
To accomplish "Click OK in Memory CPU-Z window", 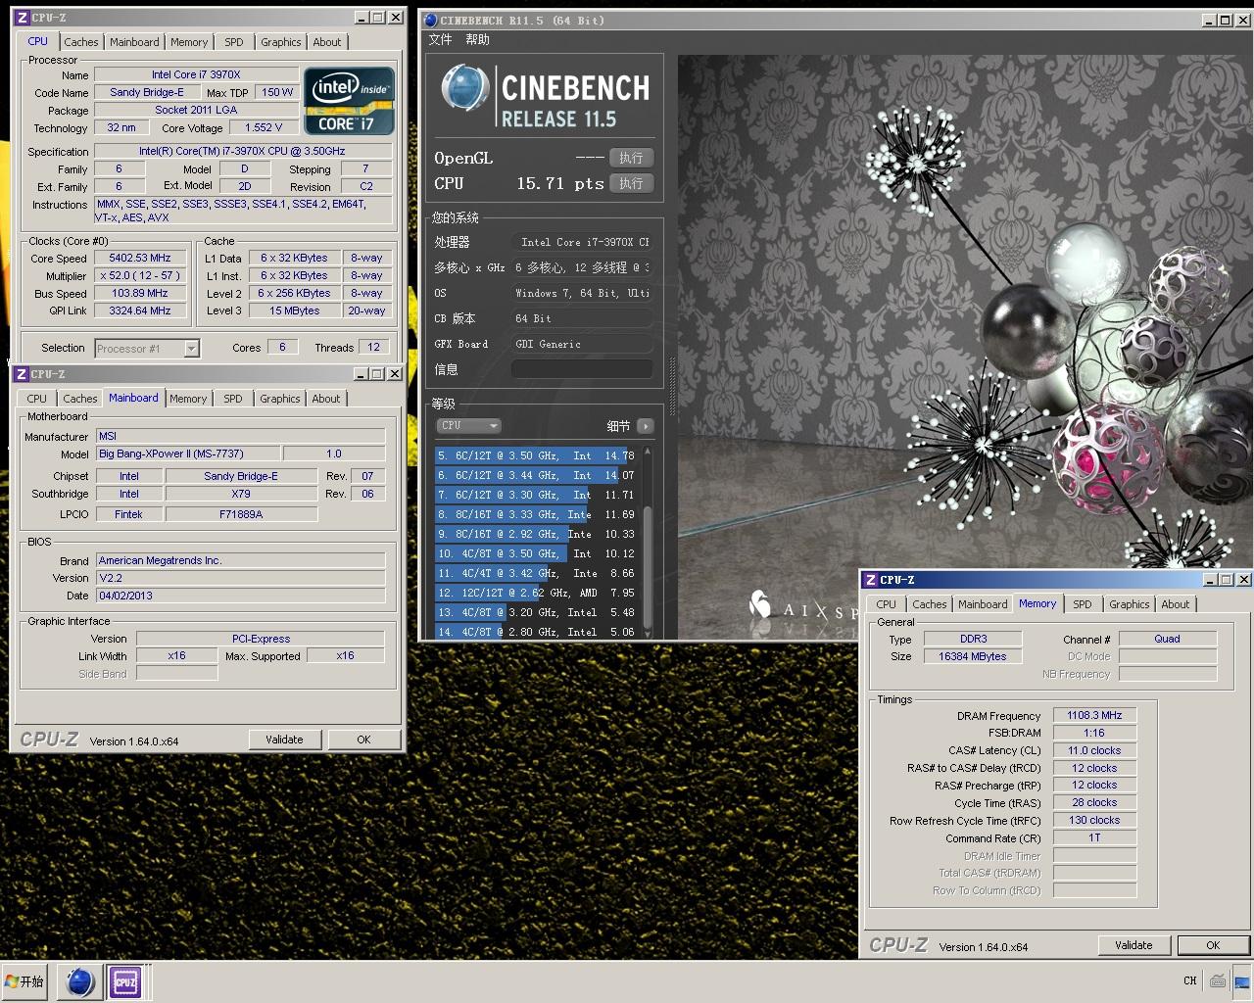I will 1213,945.
